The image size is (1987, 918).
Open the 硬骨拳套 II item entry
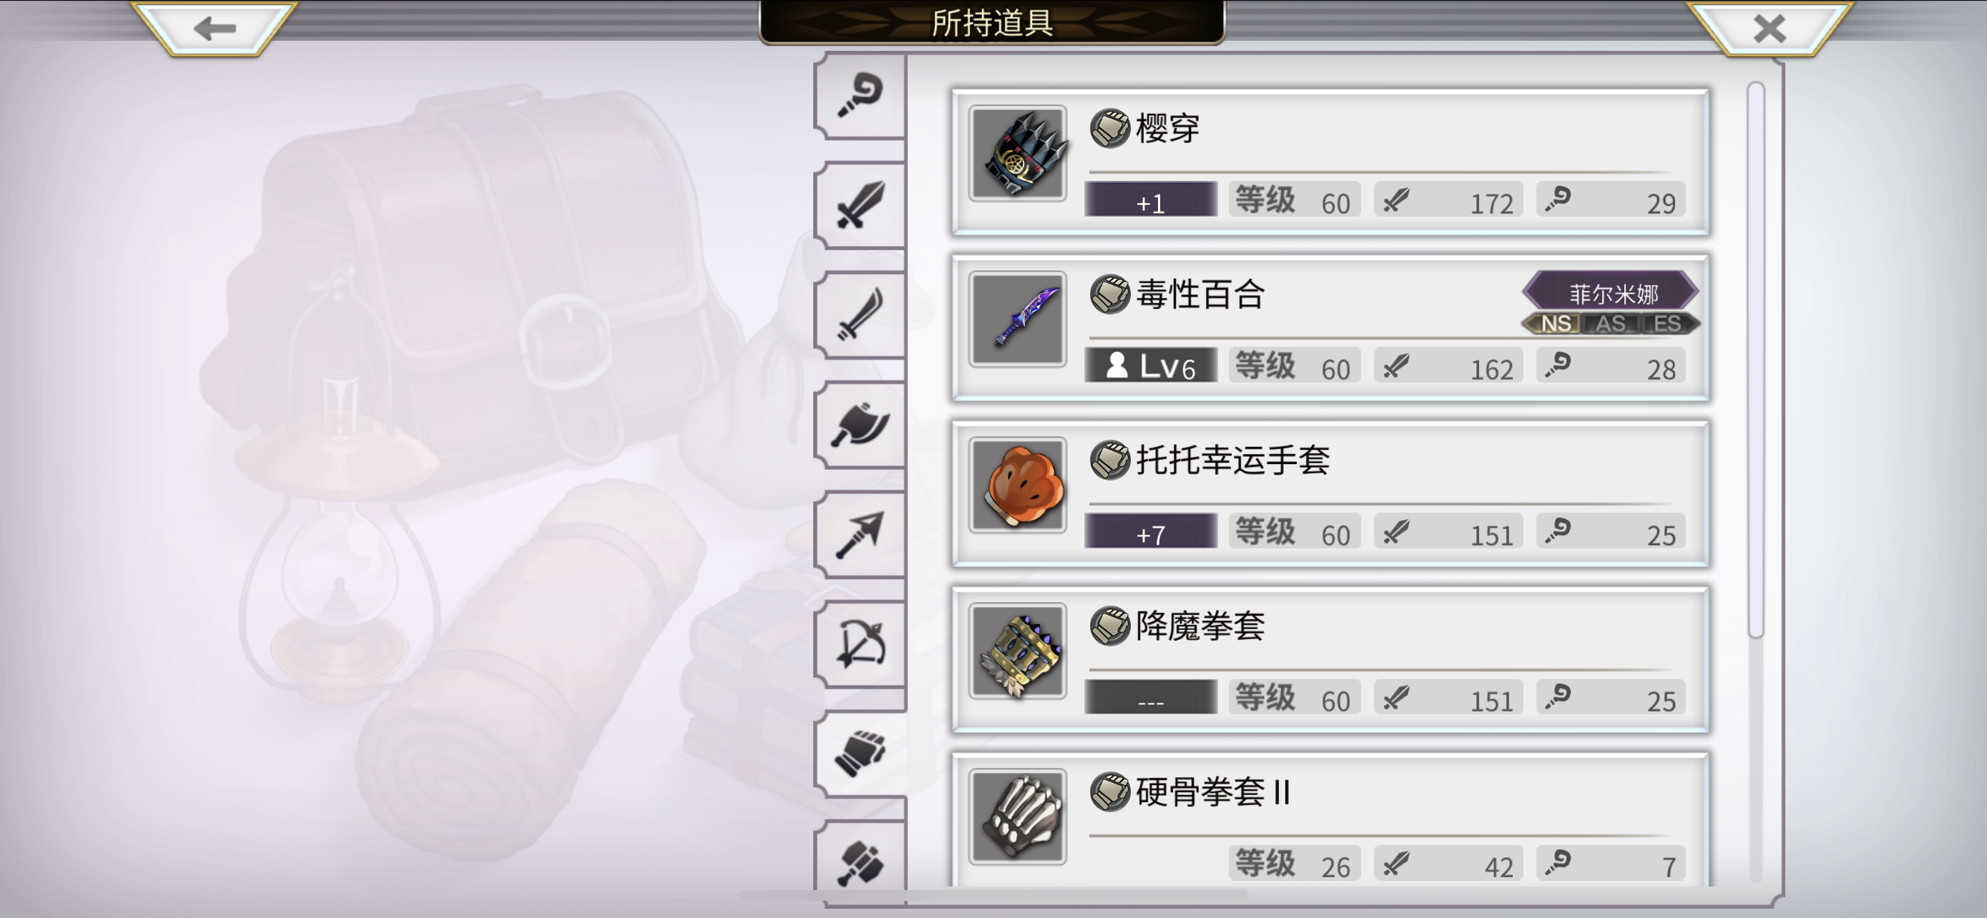click(x=1330, y=819)
